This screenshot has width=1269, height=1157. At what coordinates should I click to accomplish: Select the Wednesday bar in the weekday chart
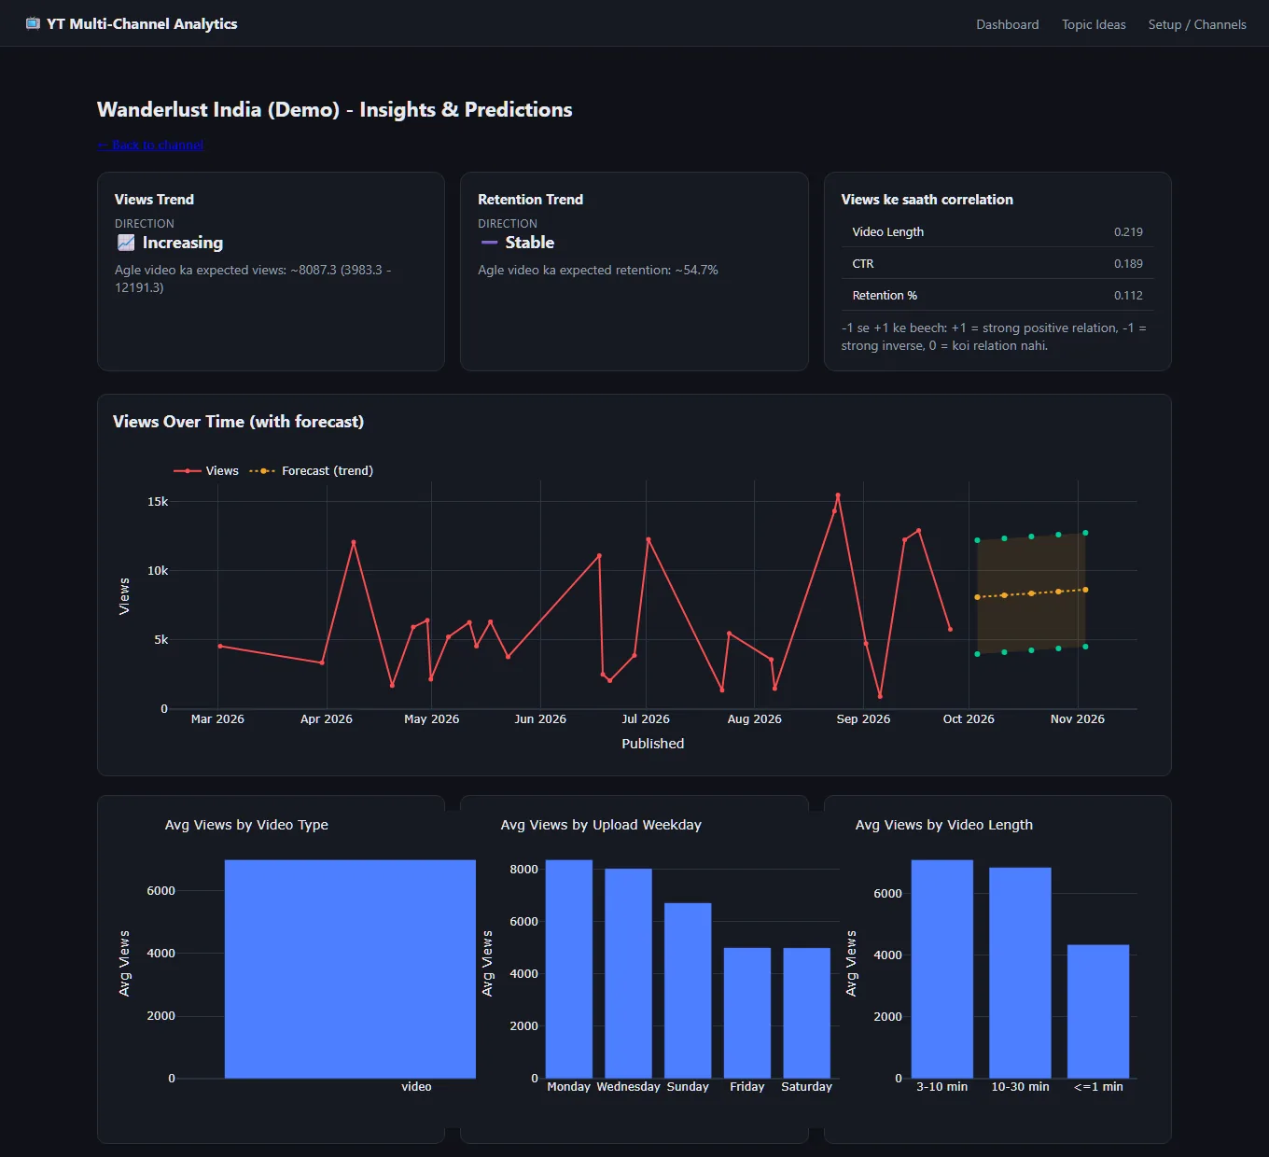click(x=628, y=973)
